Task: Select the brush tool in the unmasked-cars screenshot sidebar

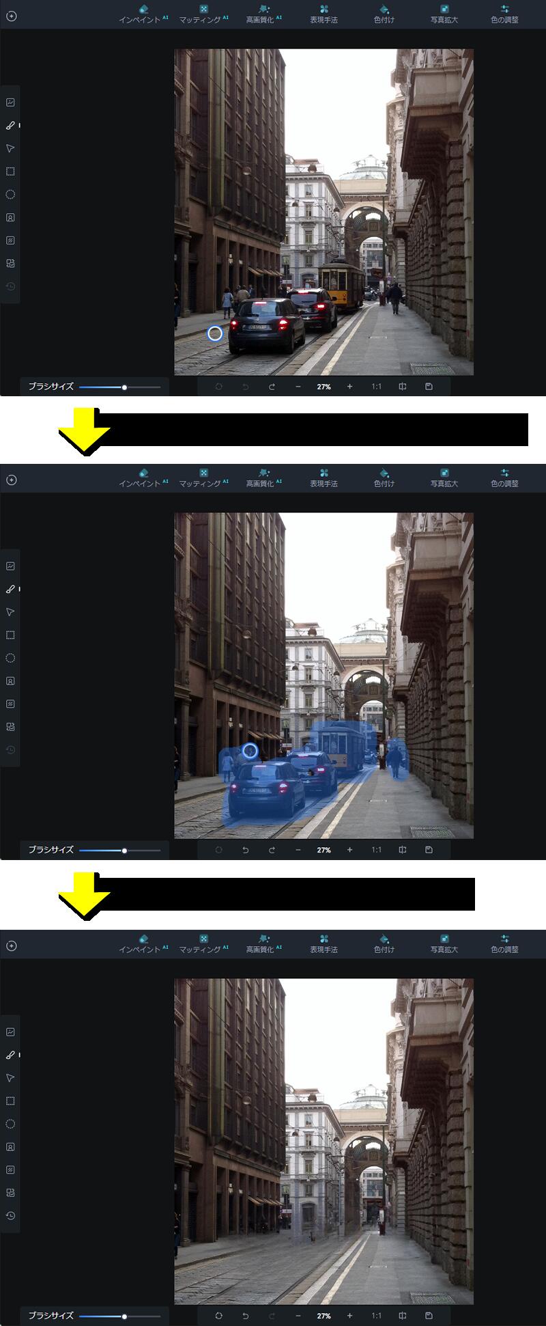Action: (10, 126)
